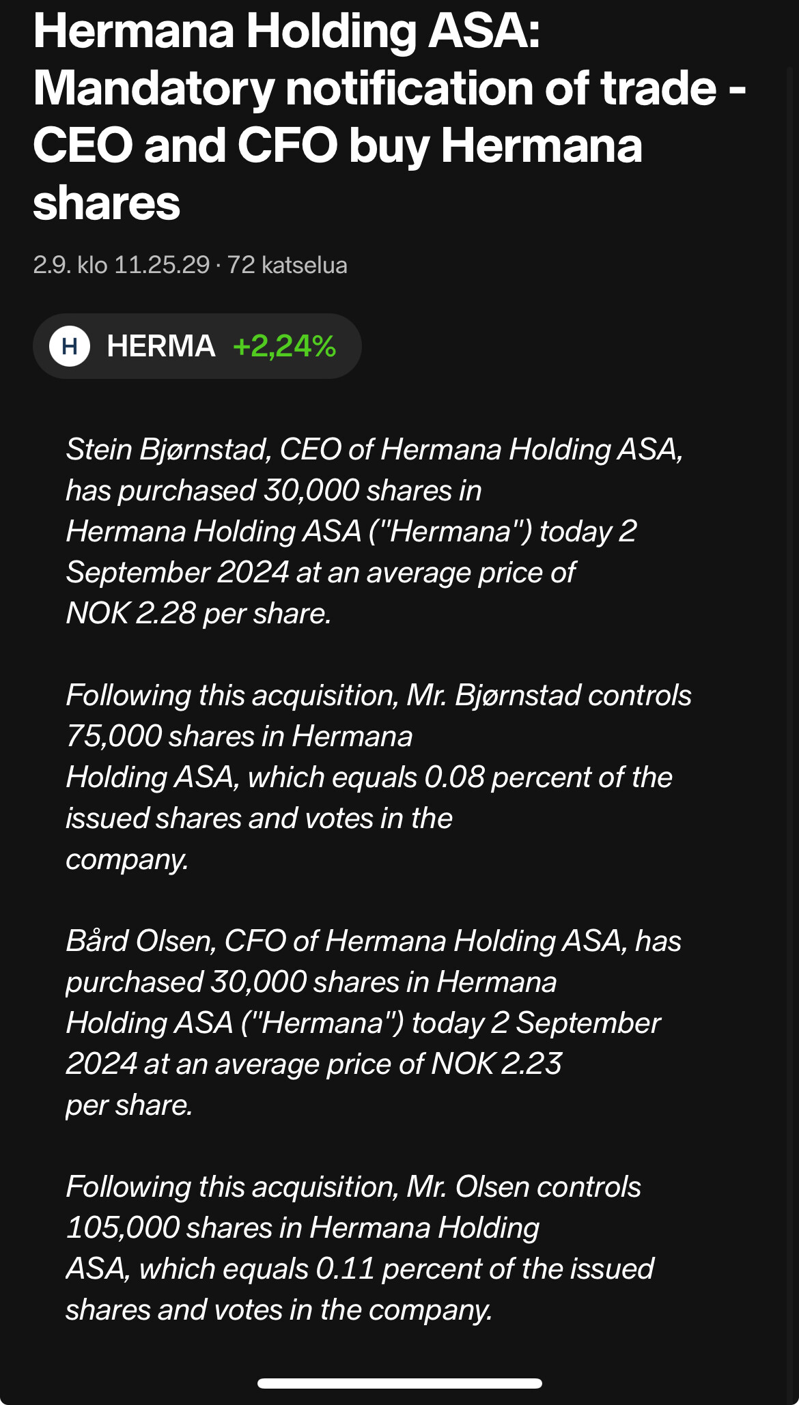Tap the round H logo icon
Viewport: 799px width, 1405px height.
pos(70,346)
